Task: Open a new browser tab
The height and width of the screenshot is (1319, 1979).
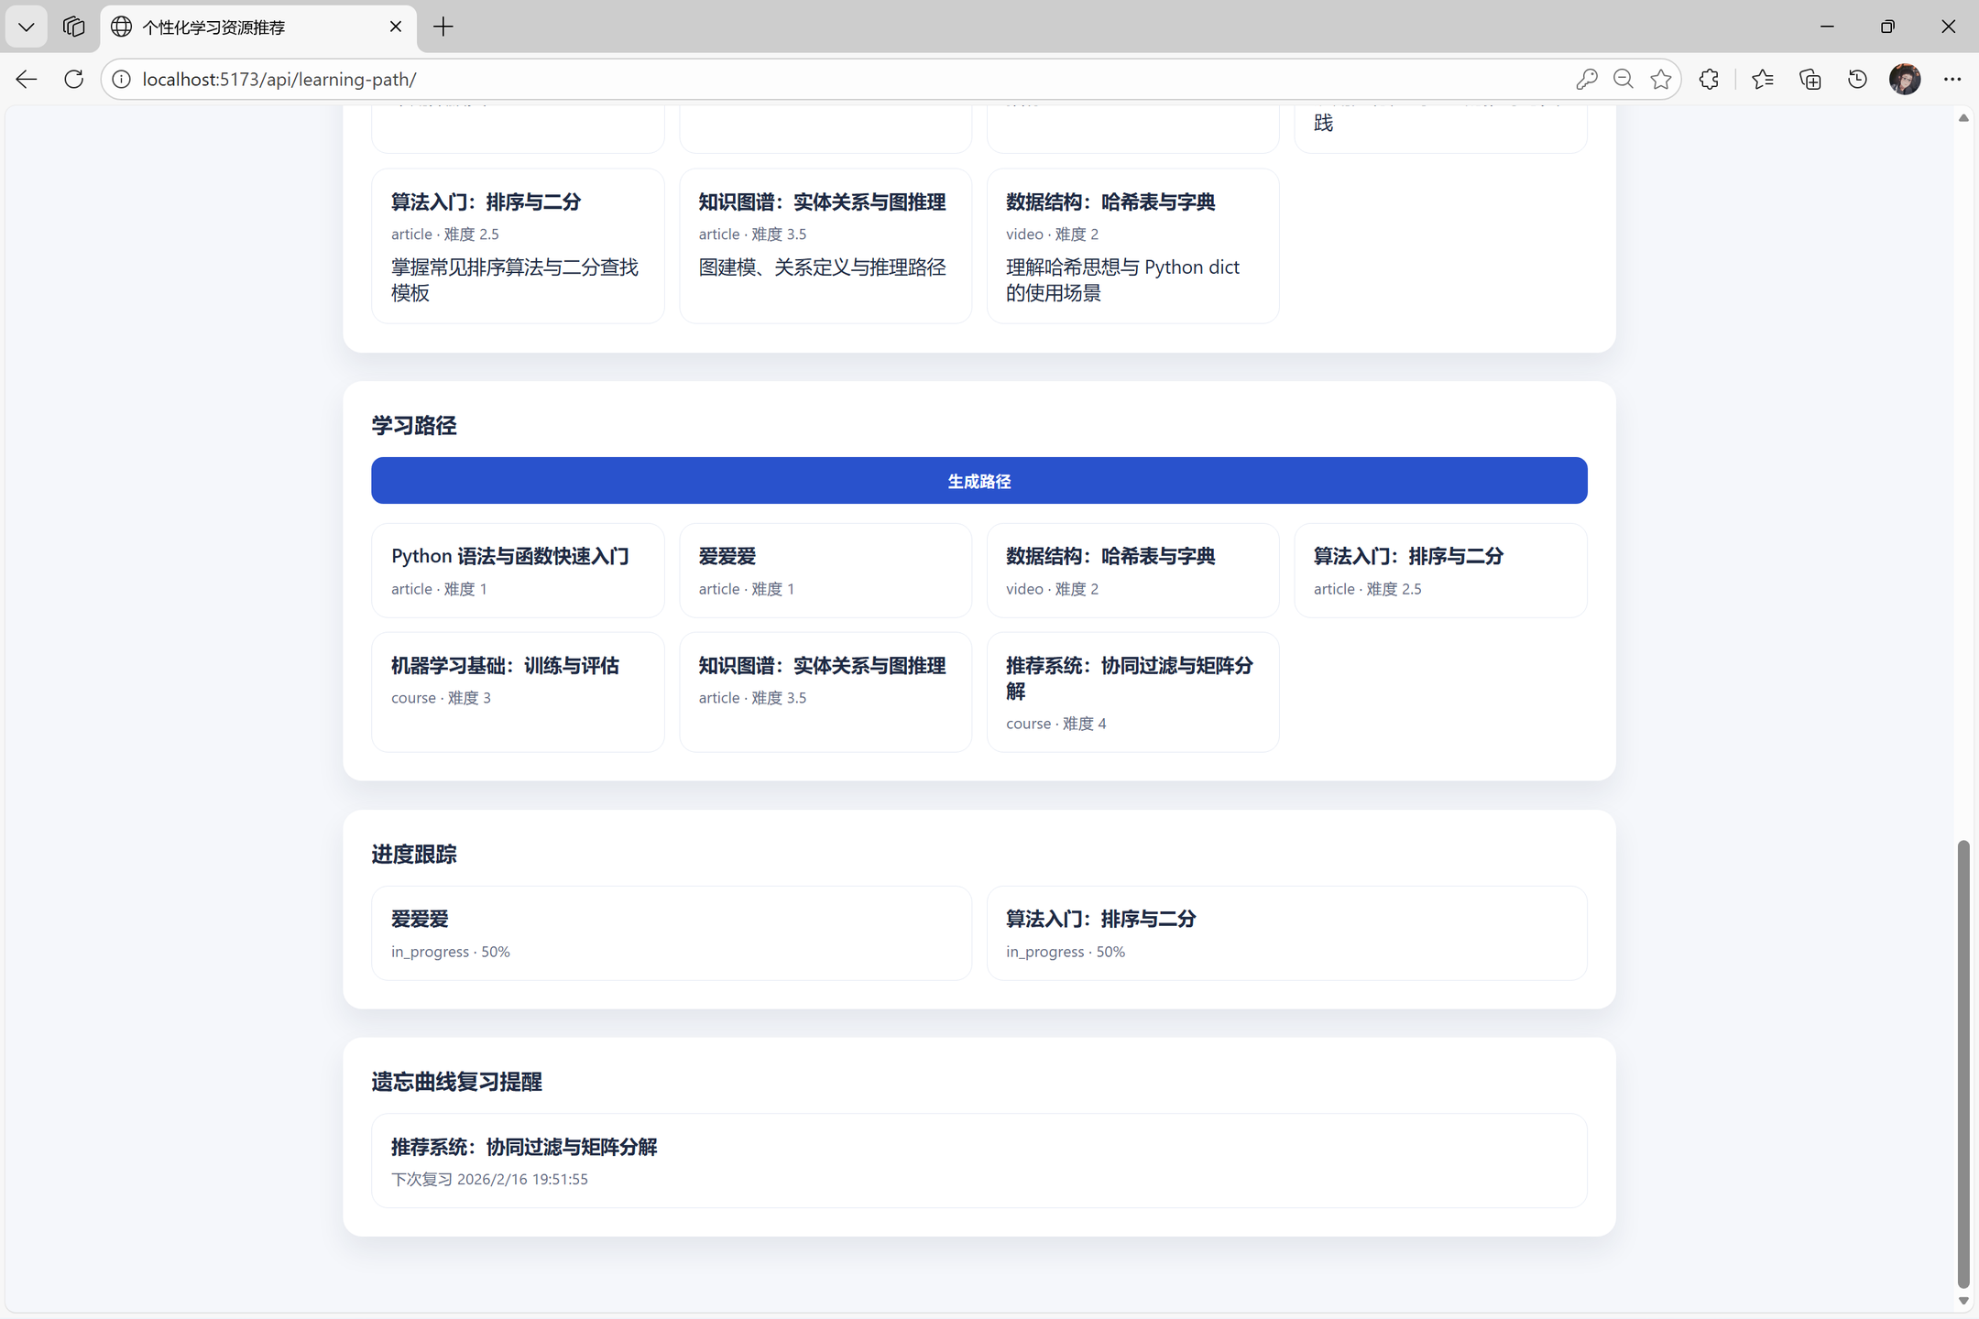Action: (443, 27)
